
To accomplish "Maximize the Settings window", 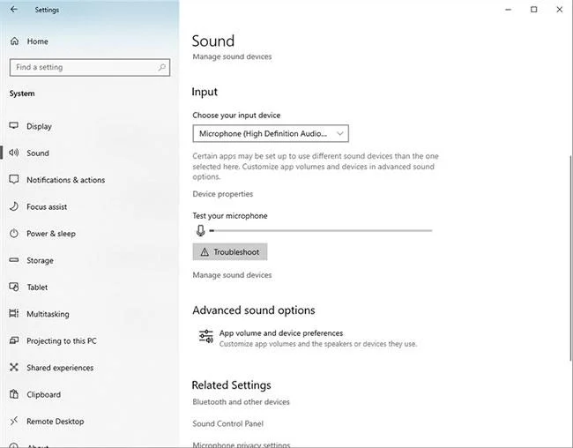I will point(534,10).
